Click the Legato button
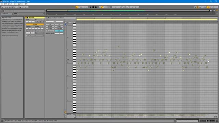 tap(50, 28)
